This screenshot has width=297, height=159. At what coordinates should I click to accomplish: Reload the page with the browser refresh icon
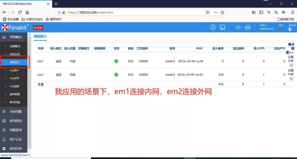(19, 12)
